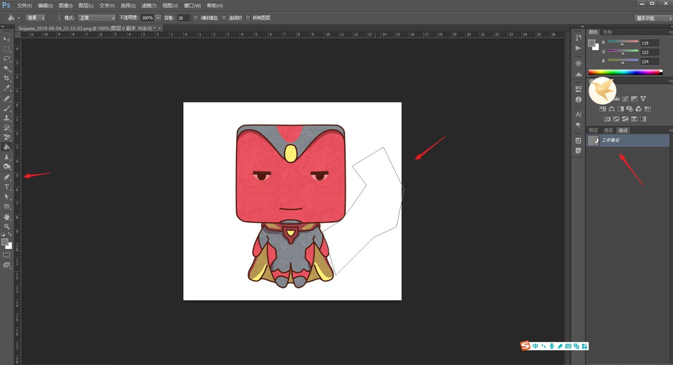The width and height of the screenshot is (673, 365).
Task: Enable the 所有图层 all layers checkbox
Action: coord(248,18)
